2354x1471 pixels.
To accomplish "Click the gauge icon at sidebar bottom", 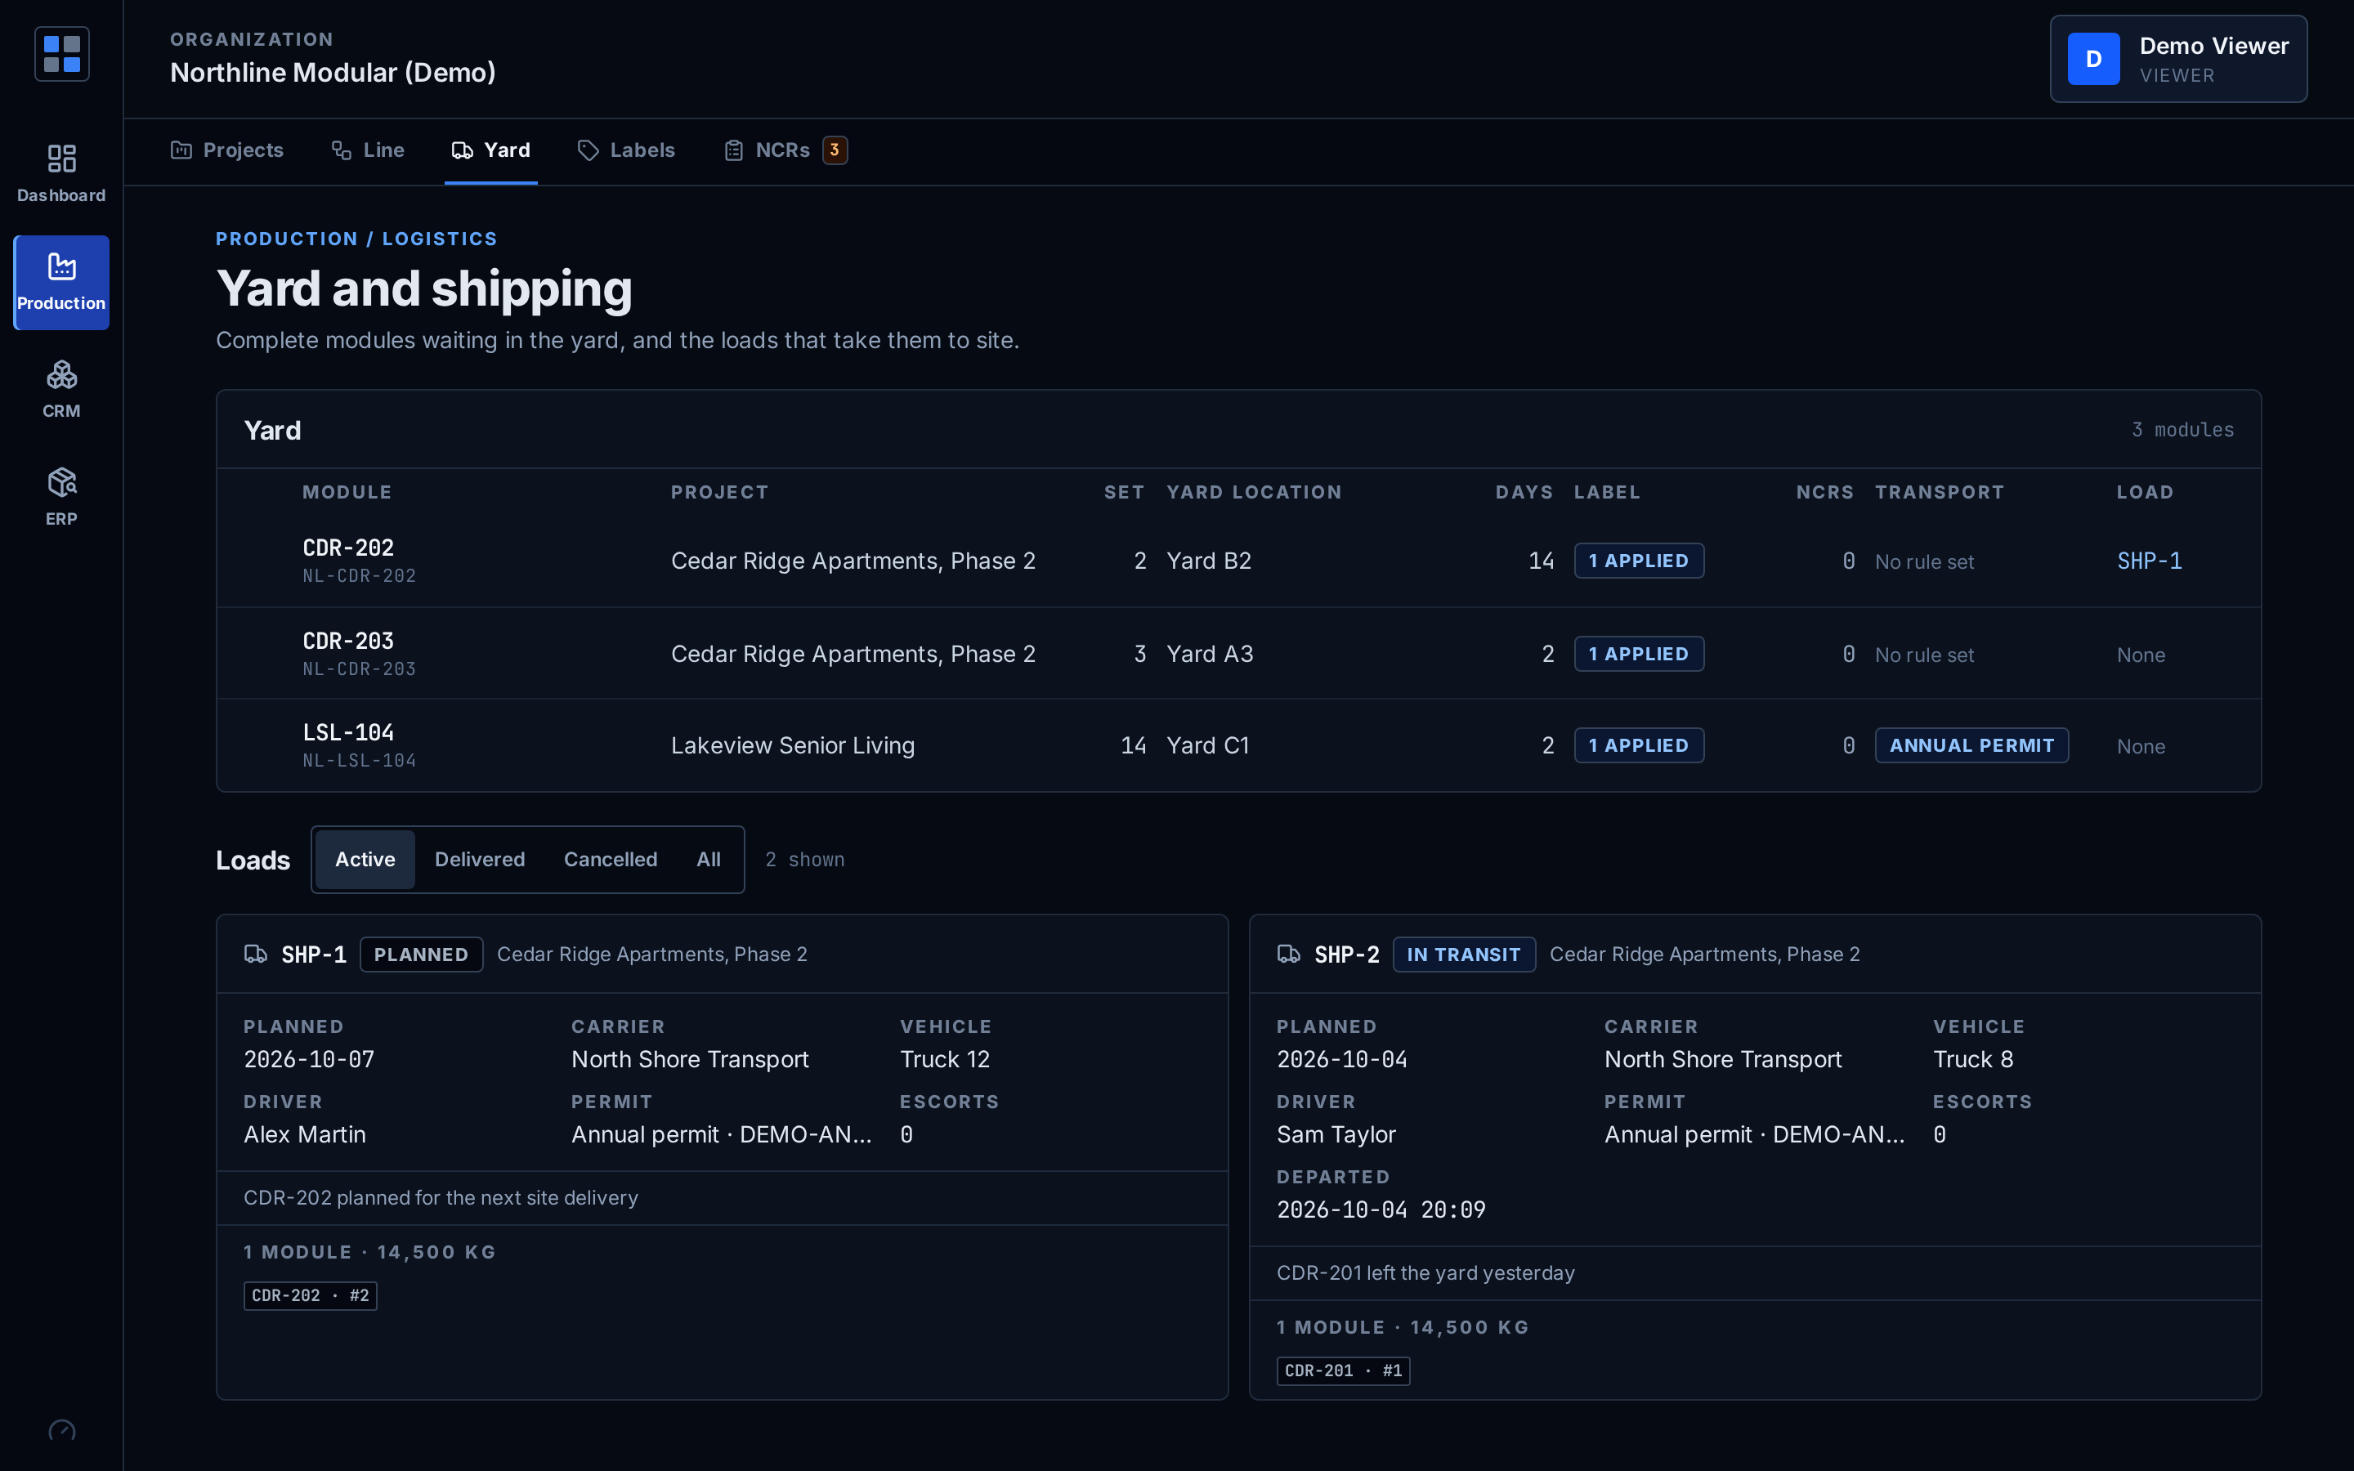I will pos(61,1430).
